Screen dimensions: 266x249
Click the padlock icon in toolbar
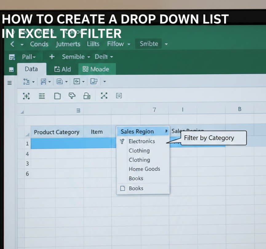pyautogui.click(x=87, y=96)
